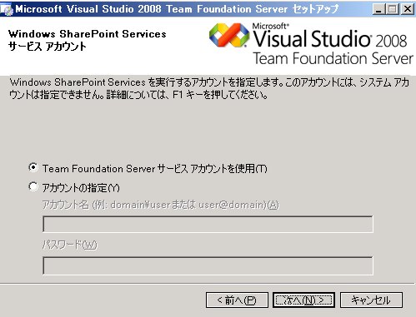Click the window title bar text
The height and width of the screenshot is (317, 416).
pos(177,9)
